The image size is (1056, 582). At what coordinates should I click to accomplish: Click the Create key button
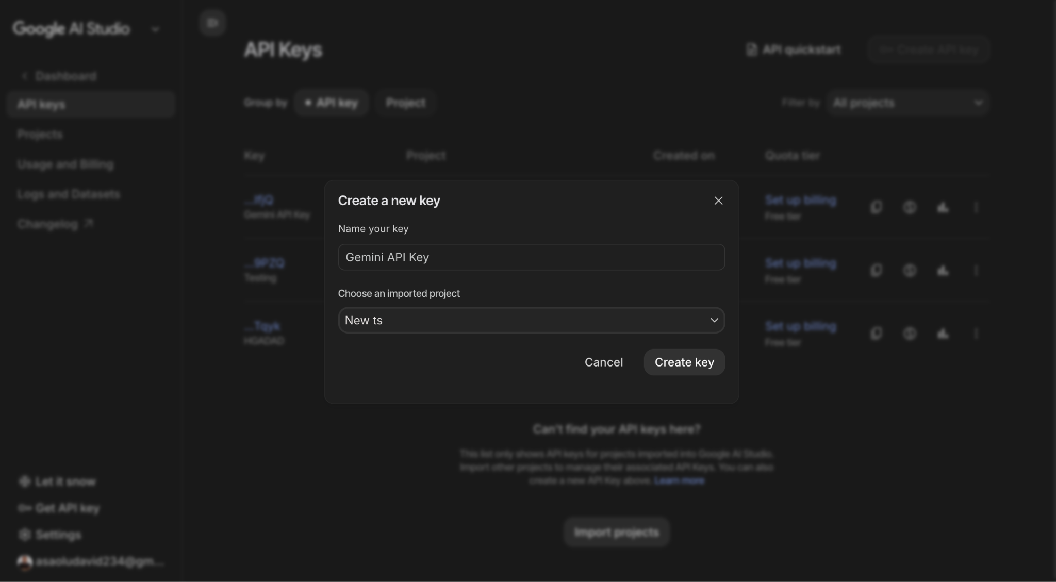pos(684,362)
